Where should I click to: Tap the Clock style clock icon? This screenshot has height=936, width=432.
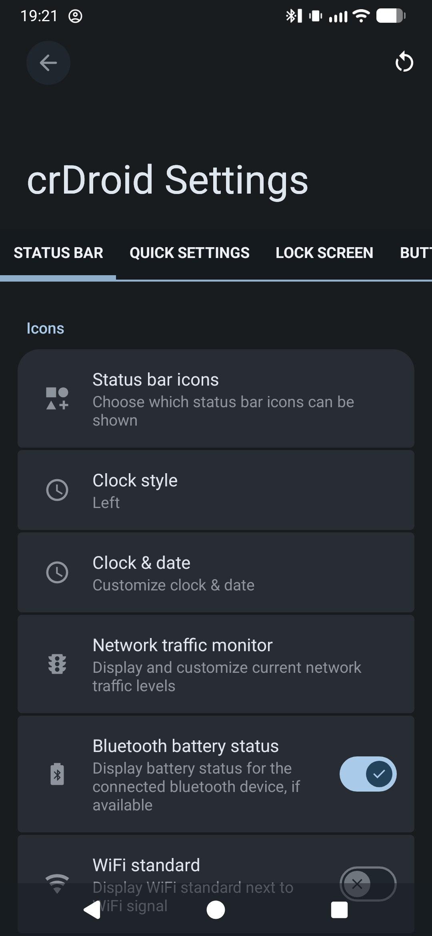coord(57,490)
